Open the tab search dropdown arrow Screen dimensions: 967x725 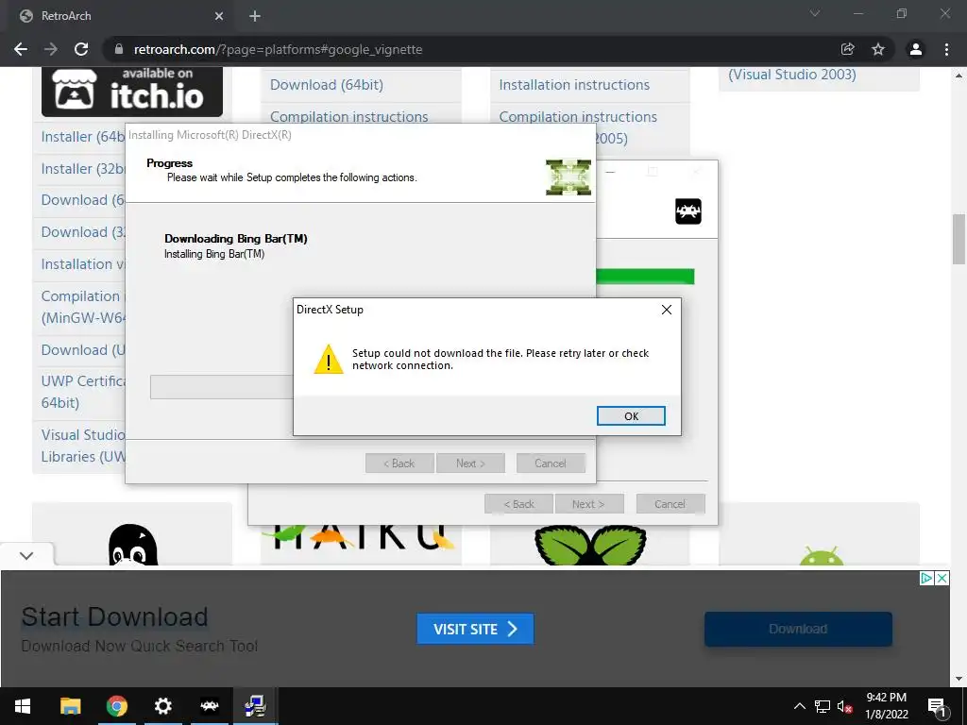815,13
